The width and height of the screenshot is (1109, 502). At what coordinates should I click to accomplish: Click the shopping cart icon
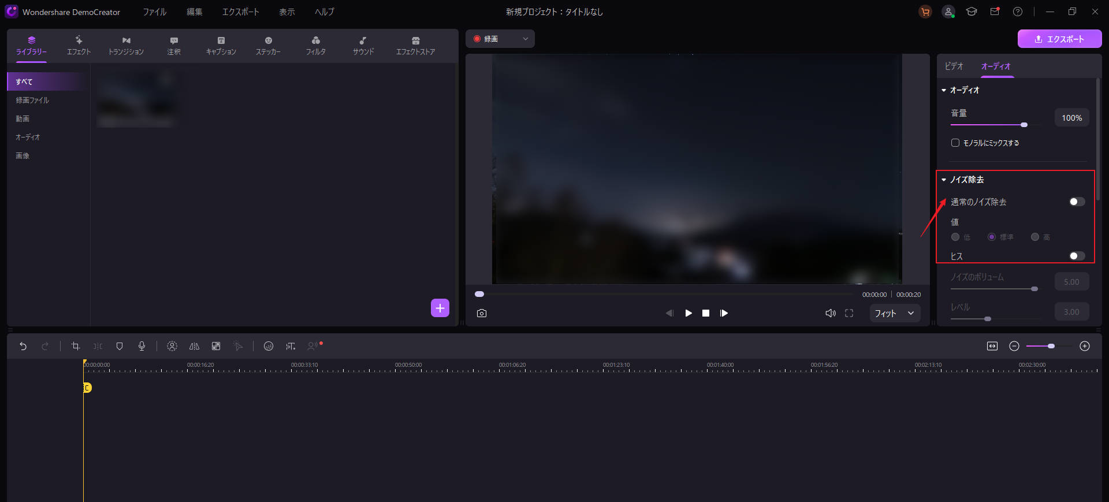tap(925, 12)
